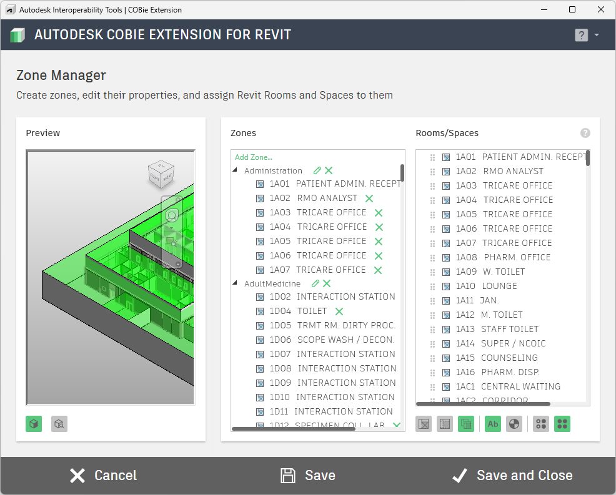Toggle the green rooms and spaces filter
The image size is (616, 495).
point(466,424)
